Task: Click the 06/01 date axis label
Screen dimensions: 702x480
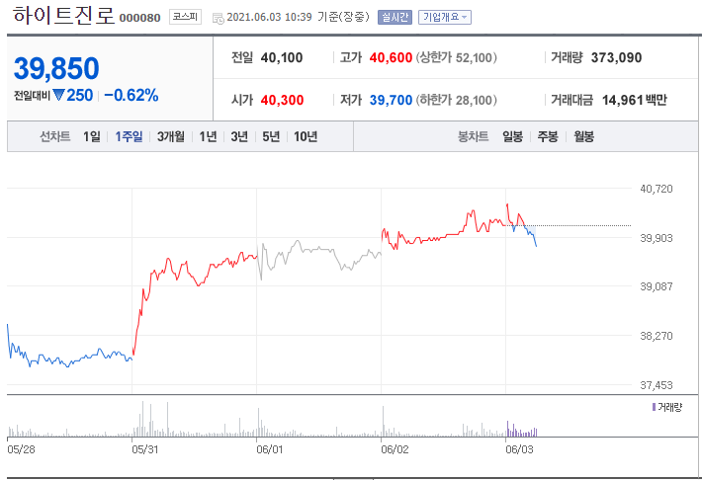Action: tap(270, 449)
